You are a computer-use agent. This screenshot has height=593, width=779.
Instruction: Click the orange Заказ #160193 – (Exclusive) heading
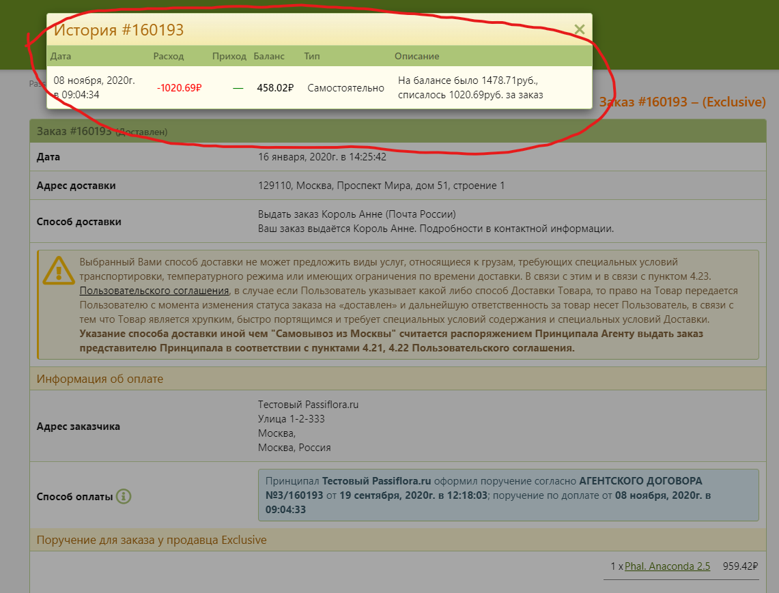[x=682, y=102]
